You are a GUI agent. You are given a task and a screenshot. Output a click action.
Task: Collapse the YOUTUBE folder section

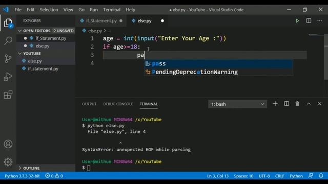(46, 54)
